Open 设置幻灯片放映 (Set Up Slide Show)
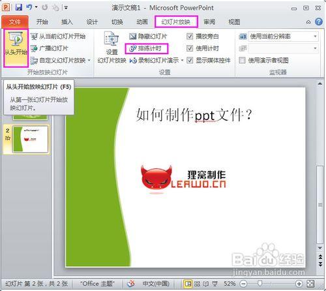This screenshot has width=326, height=291. click(111, 48)
